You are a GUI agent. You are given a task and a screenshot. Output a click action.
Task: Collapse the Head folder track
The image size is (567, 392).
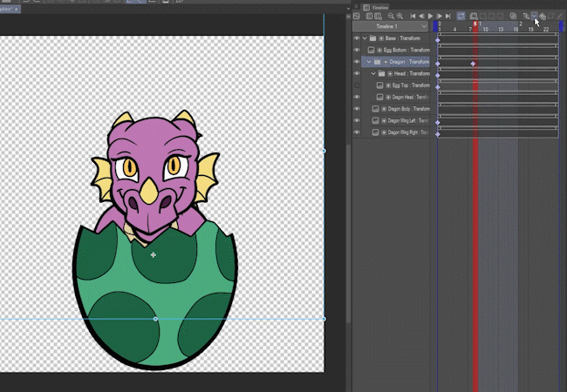(x=373, y=74)
